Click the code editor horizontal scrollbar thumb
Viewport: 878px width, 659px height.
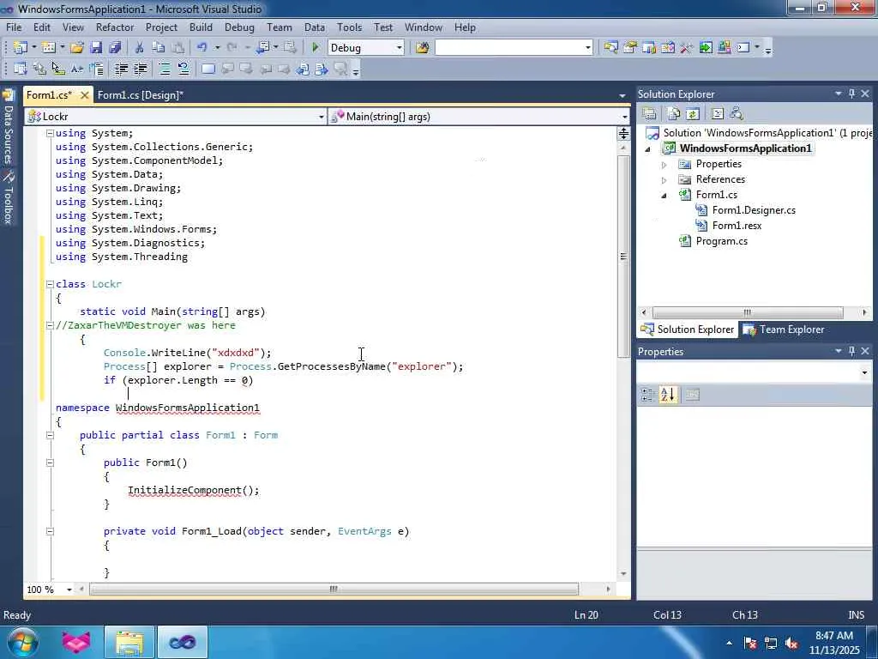point(334,589)
